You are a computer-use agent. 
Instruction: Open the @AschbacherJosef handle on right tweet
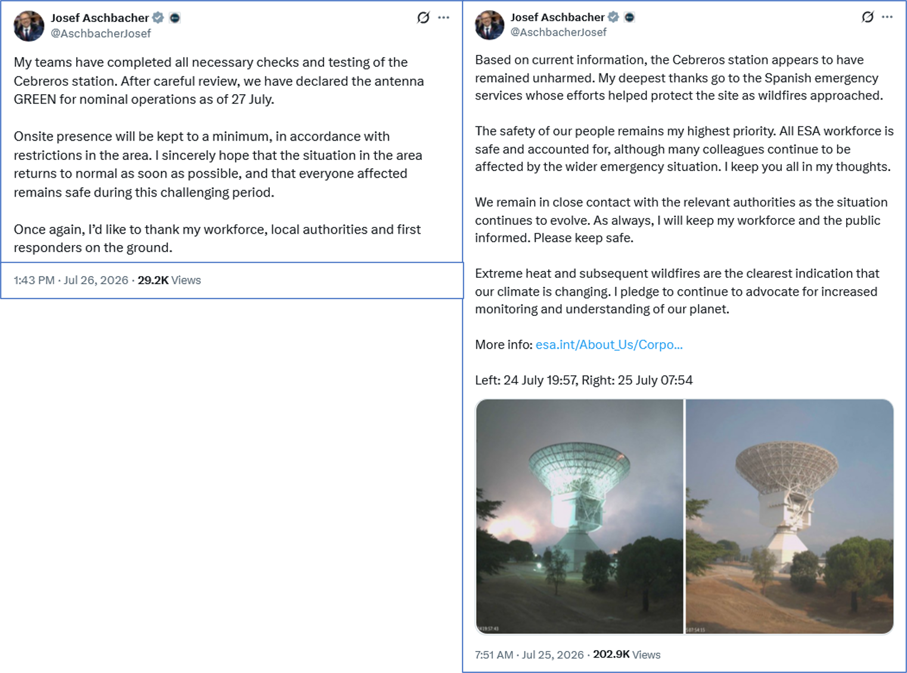pos(558,32)
